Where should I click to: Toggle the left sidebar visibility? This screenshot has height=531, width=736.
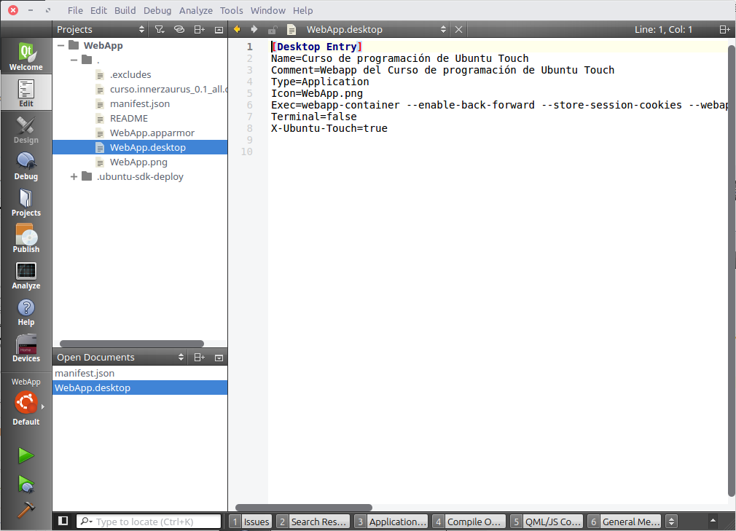pyautogui.click(x=63, y=521)
